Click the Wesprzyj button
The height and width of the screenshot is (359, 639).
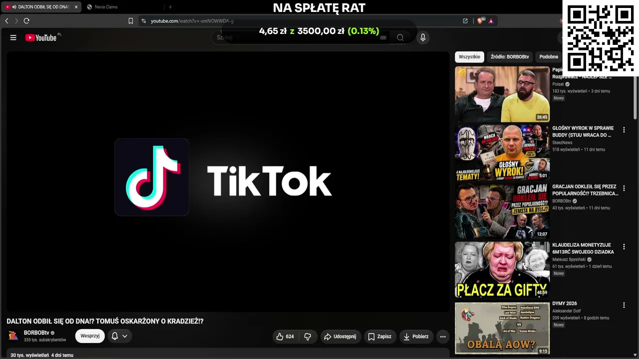coord(90,336)
